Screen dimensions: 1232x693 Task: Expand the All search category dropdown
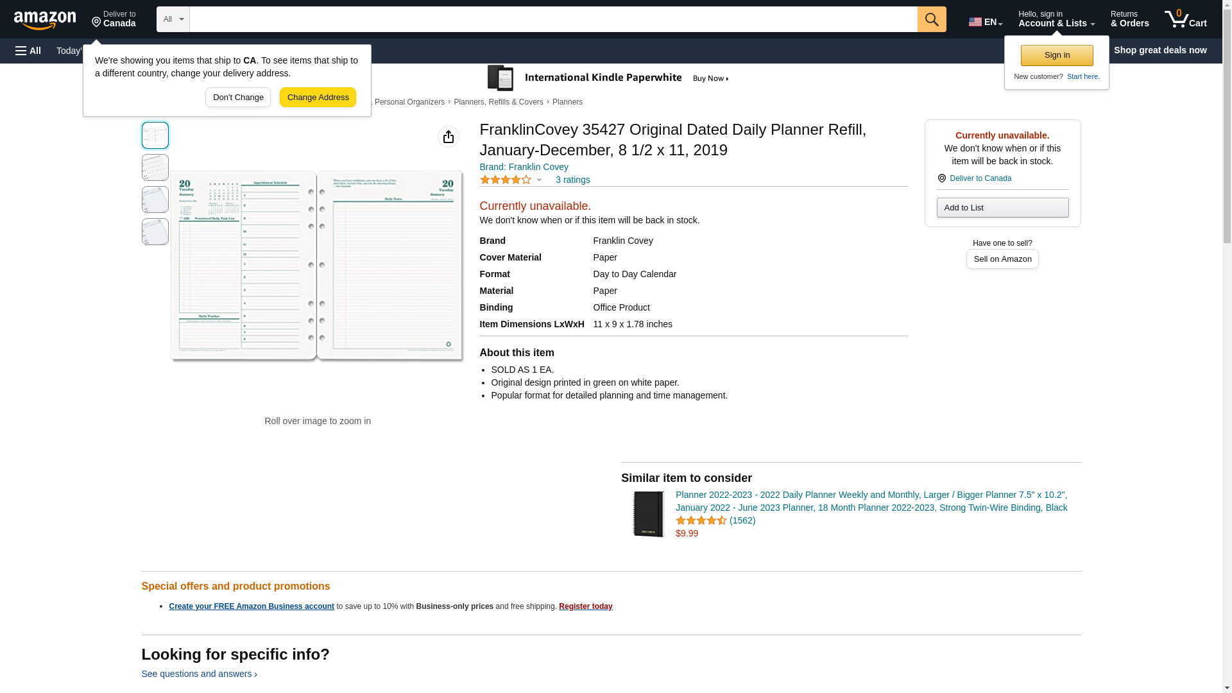point(173,19)
